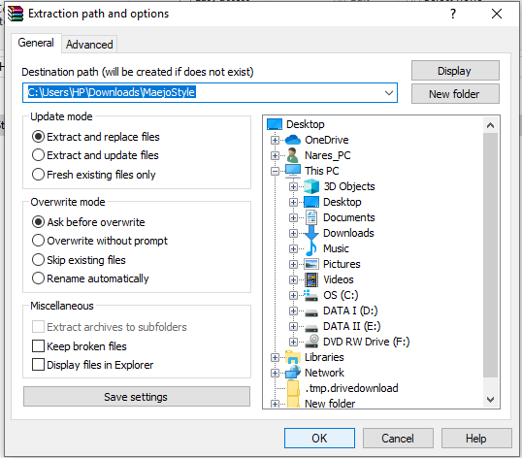Select the Network globe icon
The width and height of the screenshot is (522, 458).
click(293, 373)
